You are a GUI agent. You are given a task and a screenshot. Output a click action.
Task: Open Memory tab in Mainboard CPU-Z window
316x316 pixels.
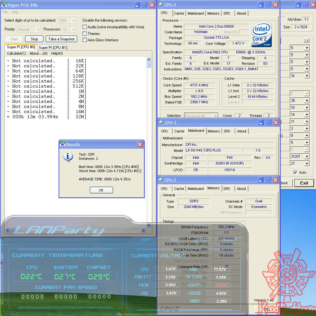point(214,131)
